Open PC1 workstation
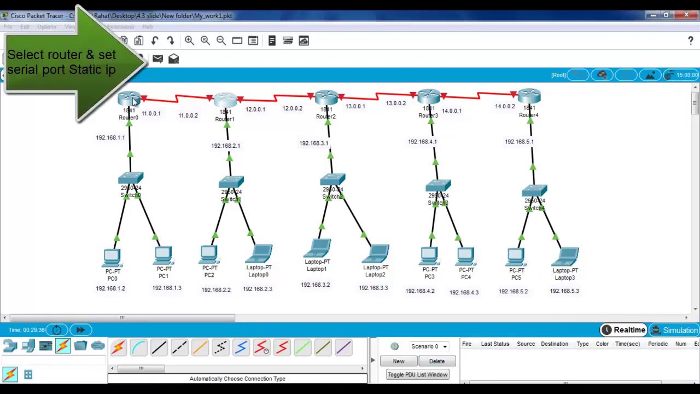 pyautogui.click(x=163, y=256)
